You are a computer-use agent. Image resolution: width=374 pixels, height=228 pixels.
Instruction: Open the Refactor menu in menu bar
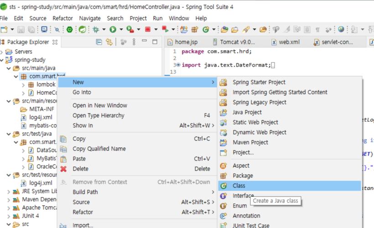coord(62,18)
